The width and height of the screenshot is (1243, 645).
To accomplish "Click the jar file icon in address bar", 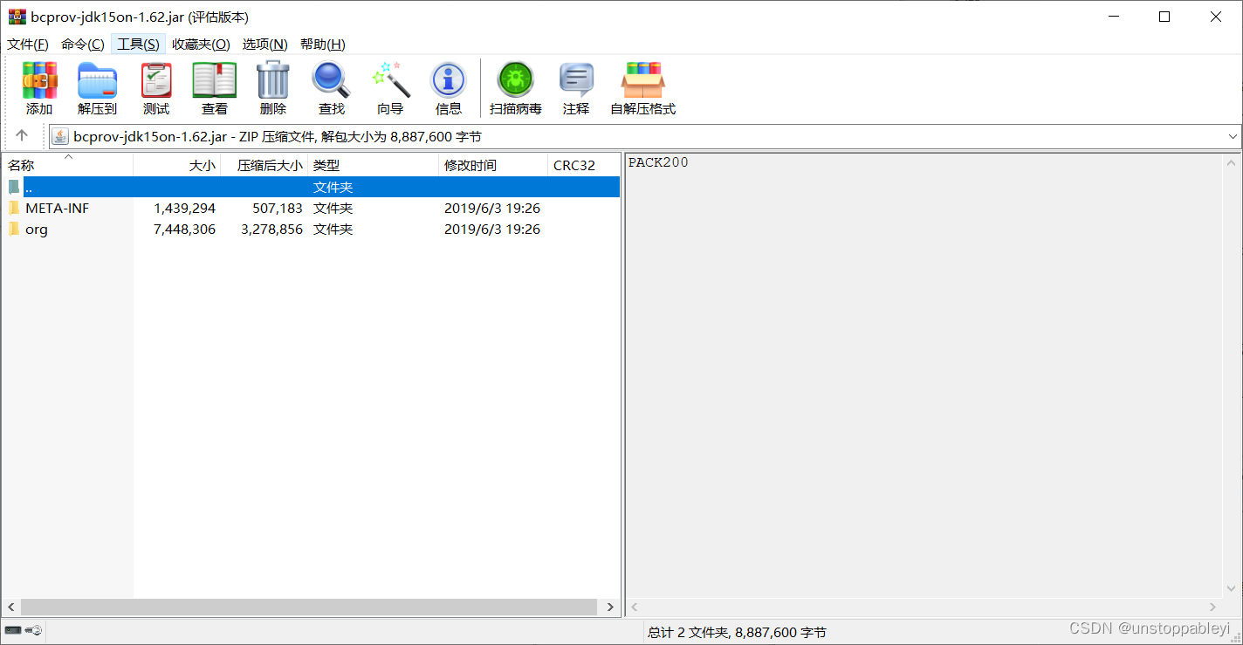I will (60, 136).
